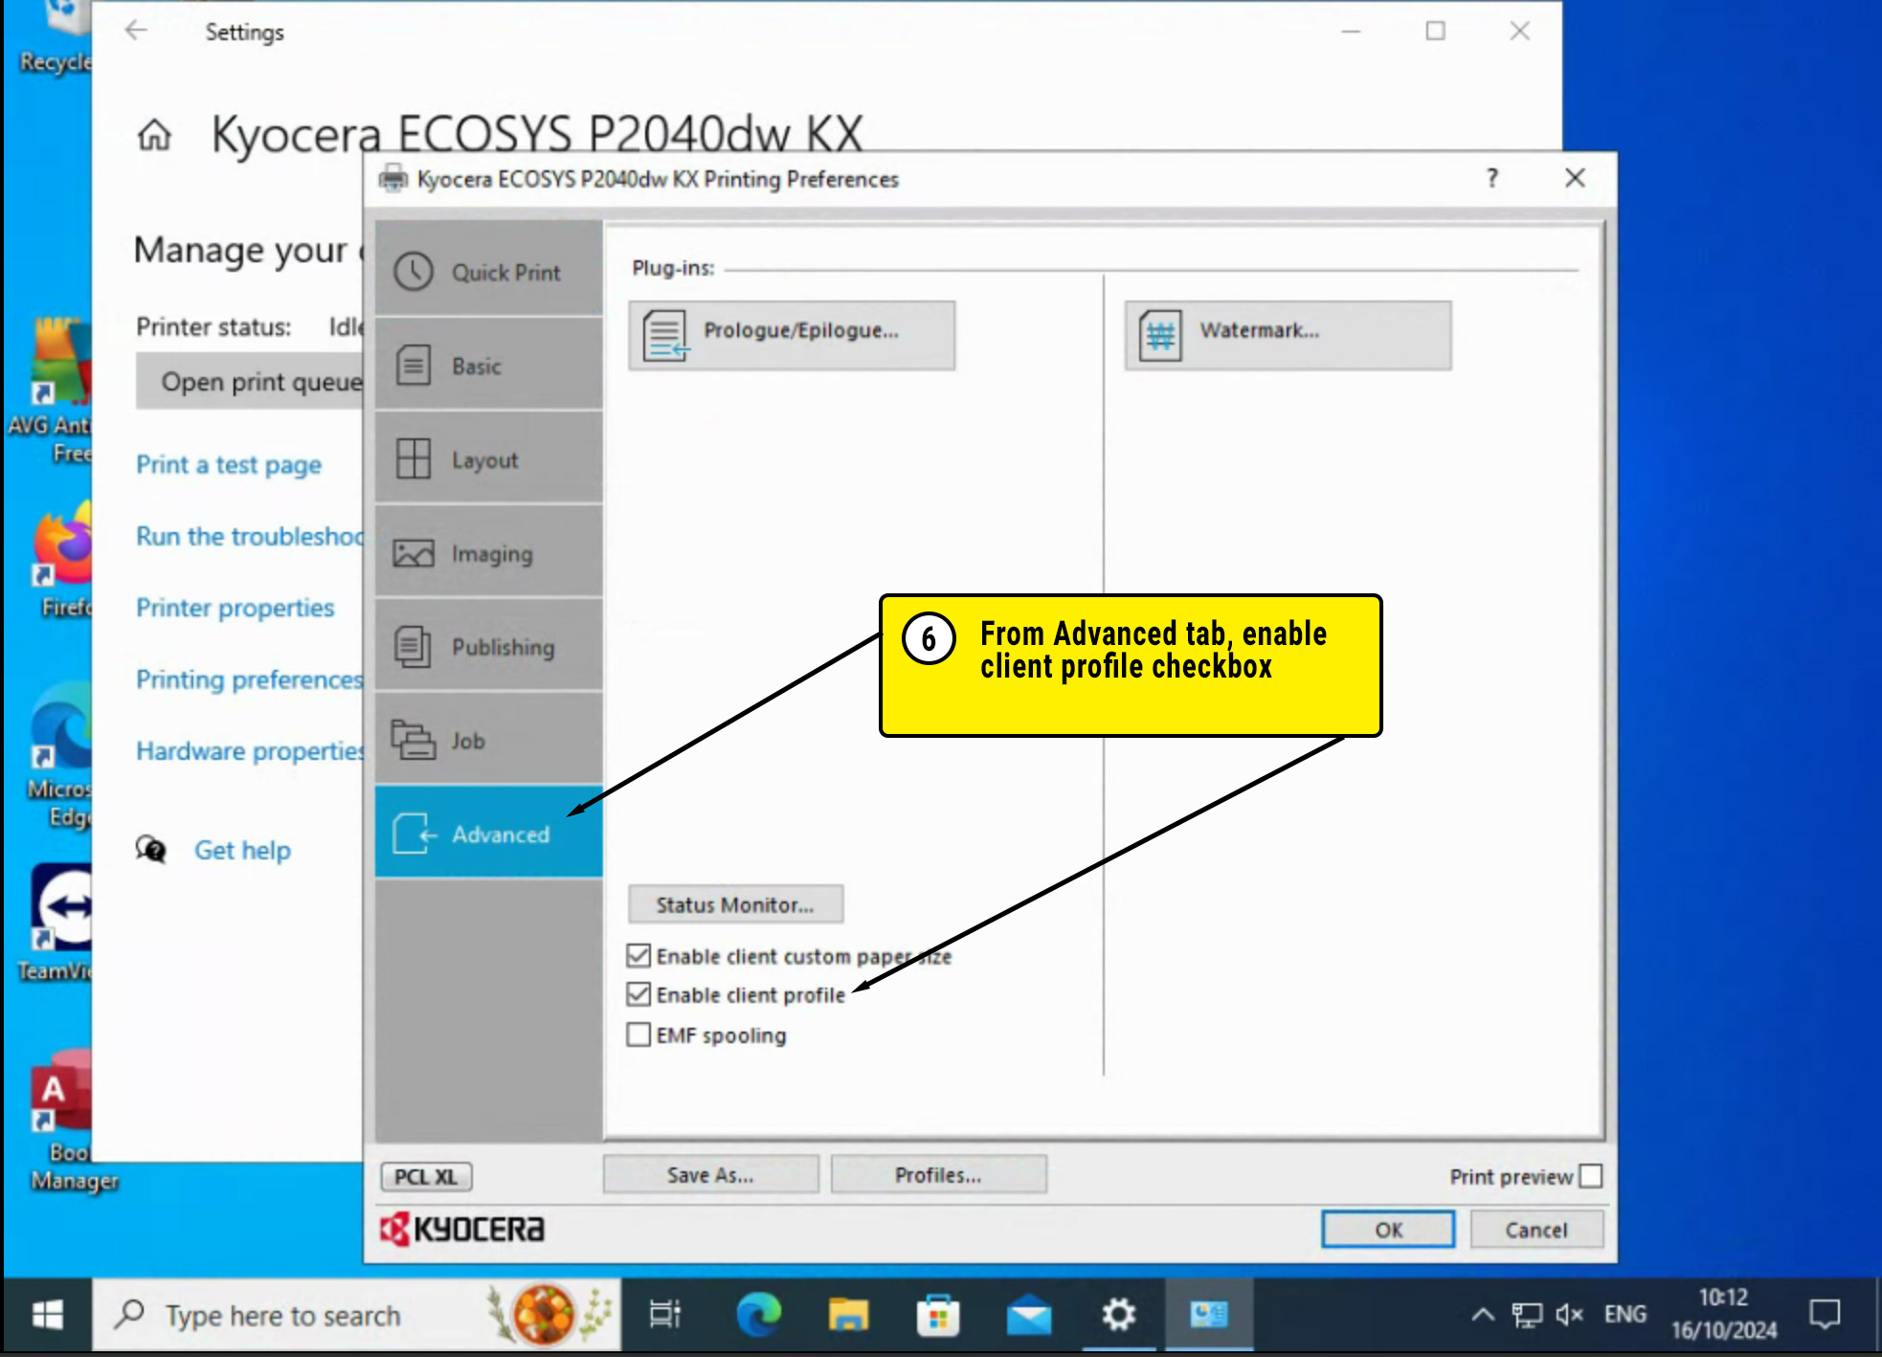Open print queue in Settings
This screenshot has height=1357, width=1882.
tap(251, 382)
